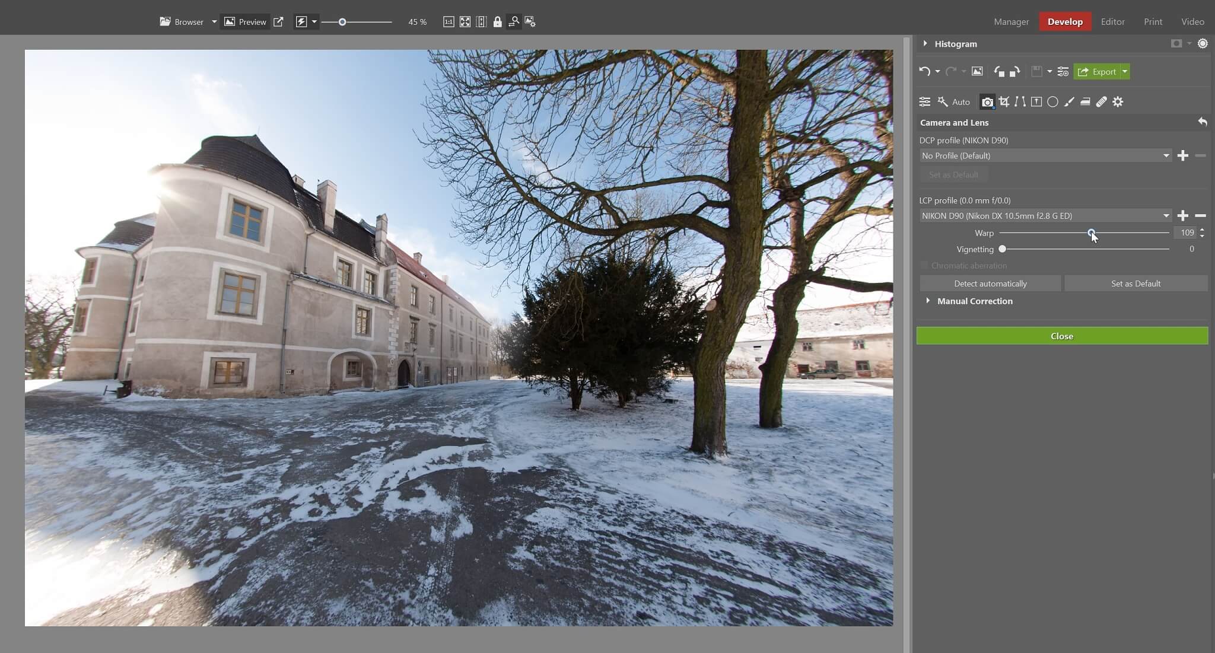The height and width of the screenshot is (653, 1215).
Task: Toggle the zoom lock icon
Action: [497, 22]
